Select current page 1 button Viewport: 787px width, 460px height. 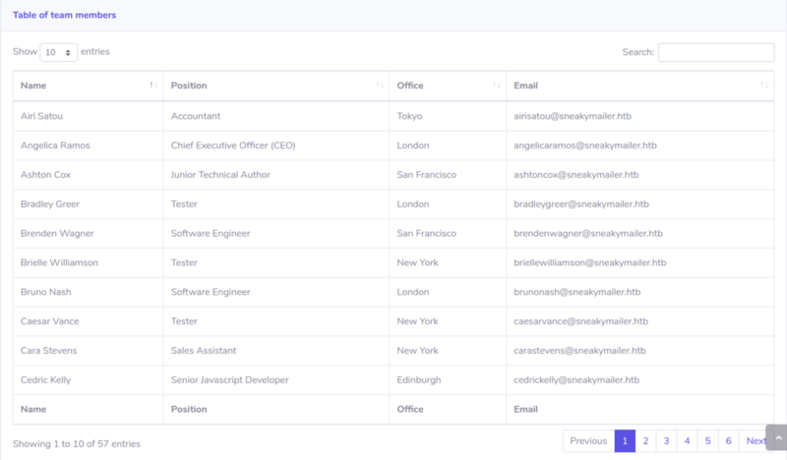[x=625, y=441]
